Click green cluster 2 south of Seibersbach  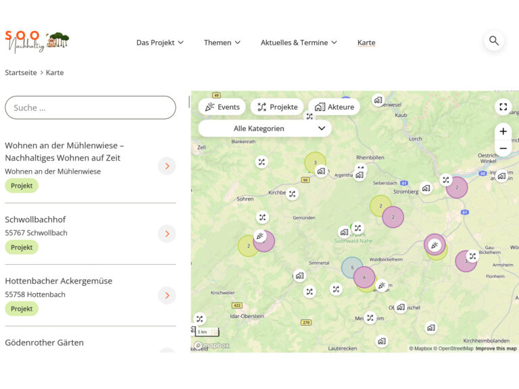point(380,206)
